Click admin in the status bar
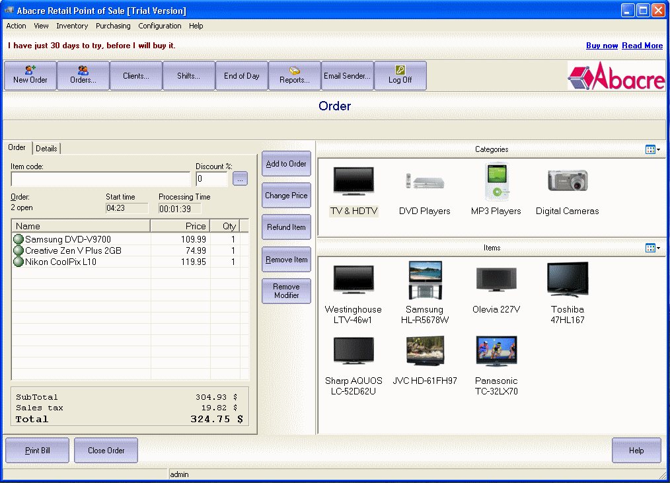This screenshot has width=670, height=483. coord(179,474)
